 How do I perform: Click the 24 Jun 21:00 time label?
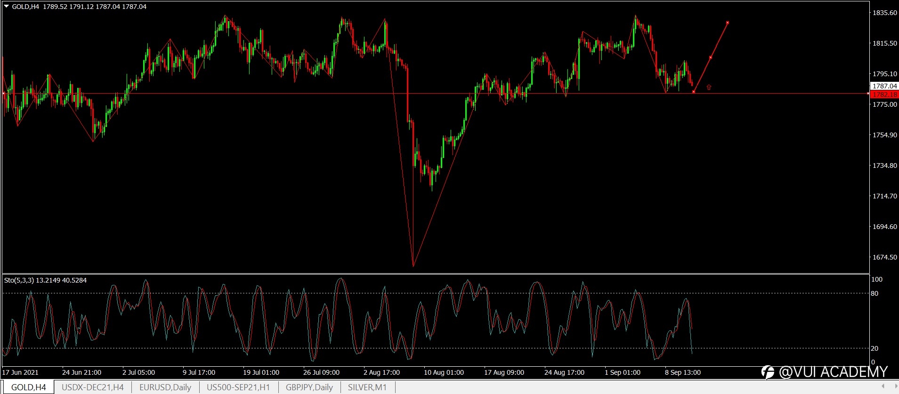81,372
